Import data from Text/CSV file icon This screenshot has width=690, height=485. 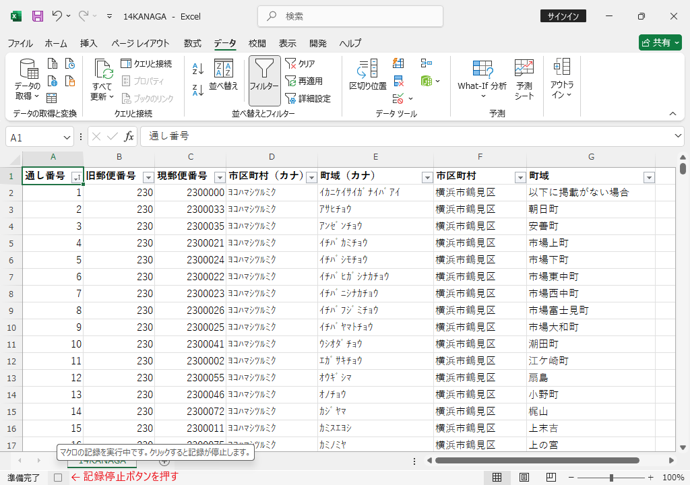pyautogui.click(x=53, y=63)
